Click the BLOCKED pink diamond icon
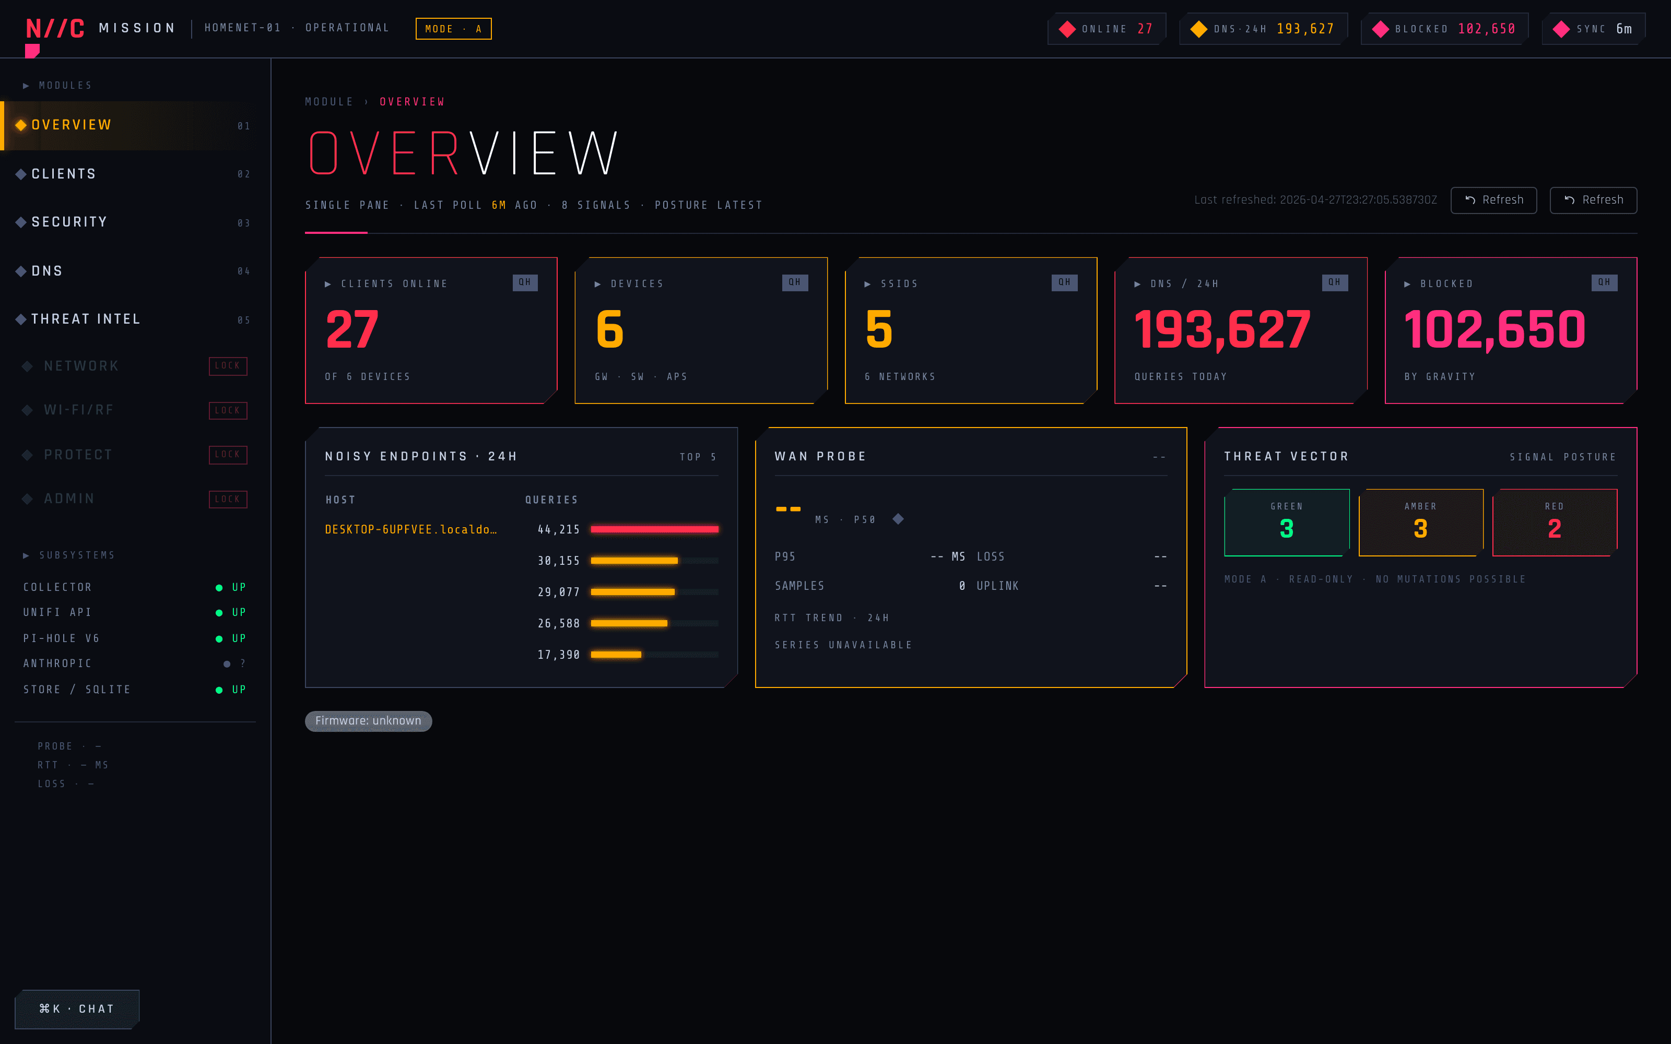Viewport: 1671px width, 1044px height. point(1380,29)
